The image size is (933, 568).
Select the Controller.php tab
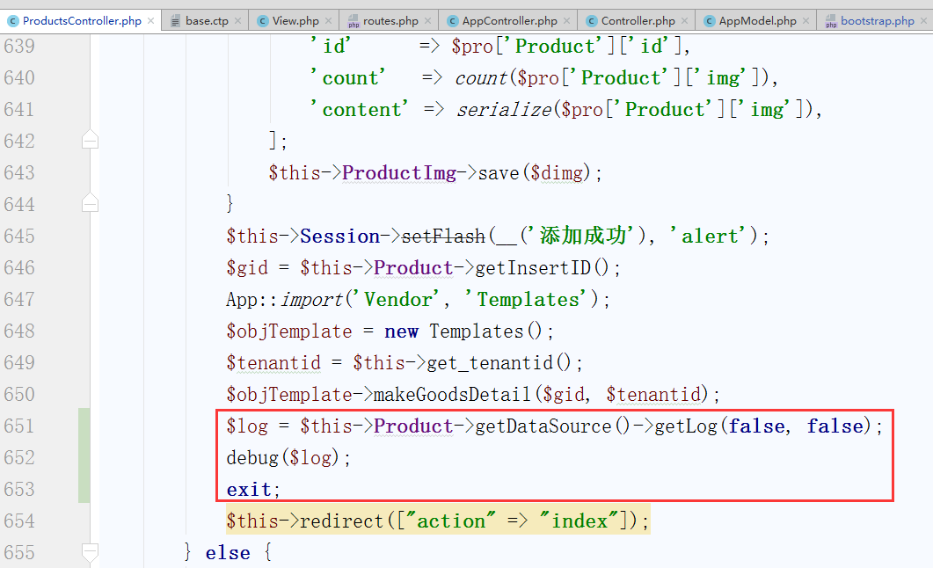(x=638, y=20)
